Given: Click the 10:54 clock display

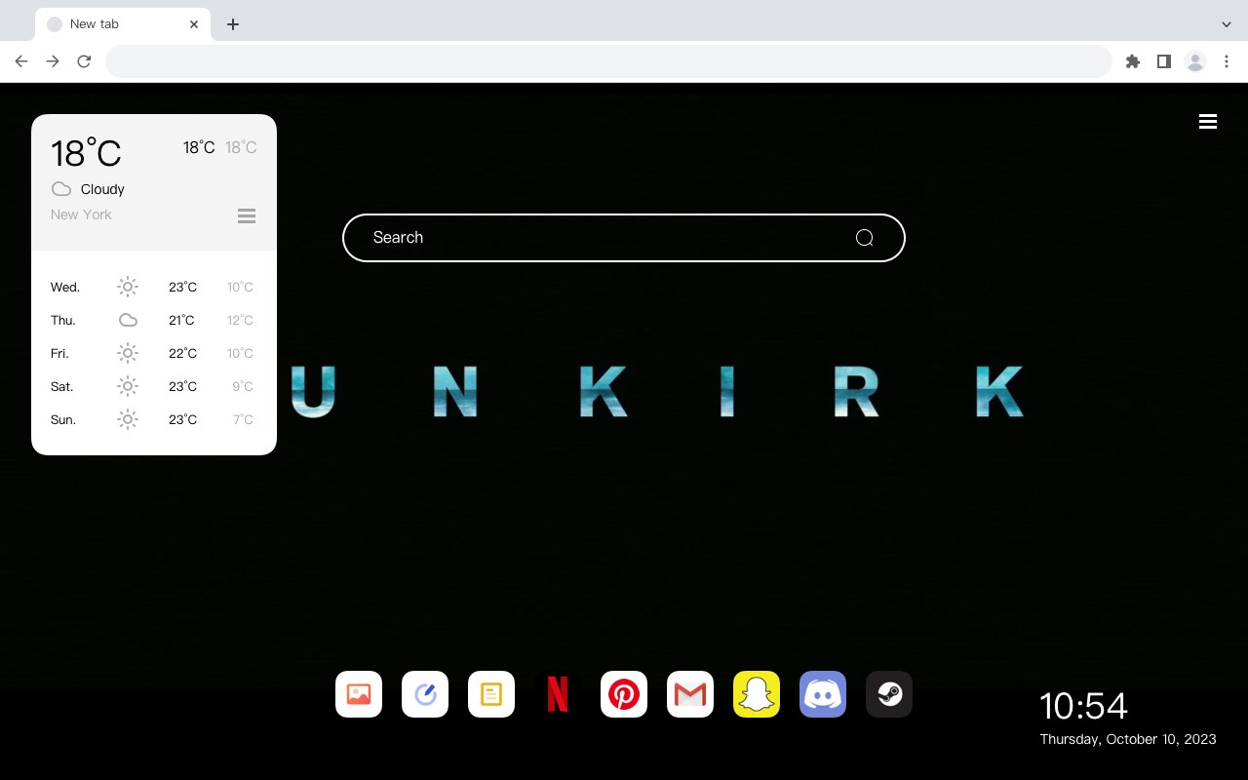Looking at the screenshot, I should 1083,706.
